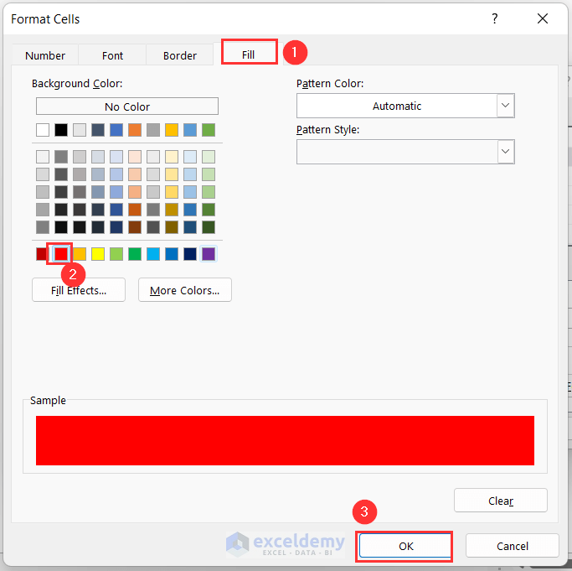Viewport: 572px width, 571px height.
Task: Select the dark navy standard color
Action: coord(190,253)
